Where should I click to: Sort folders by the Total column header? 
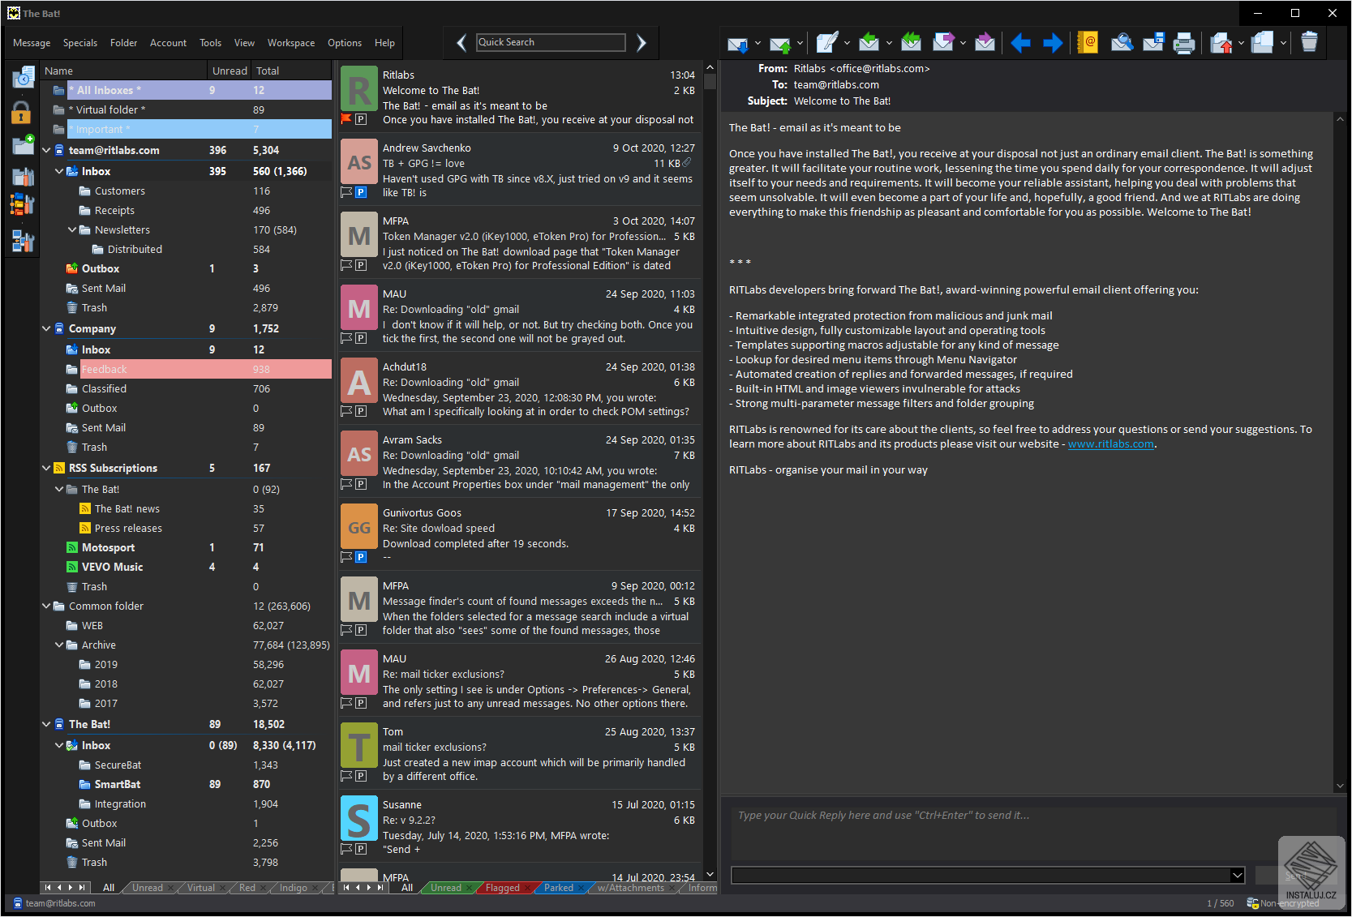pos(291,71)
